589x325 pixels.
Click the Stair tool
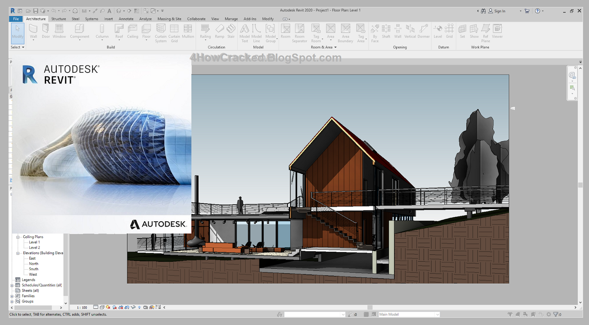(x=231, y=31)
